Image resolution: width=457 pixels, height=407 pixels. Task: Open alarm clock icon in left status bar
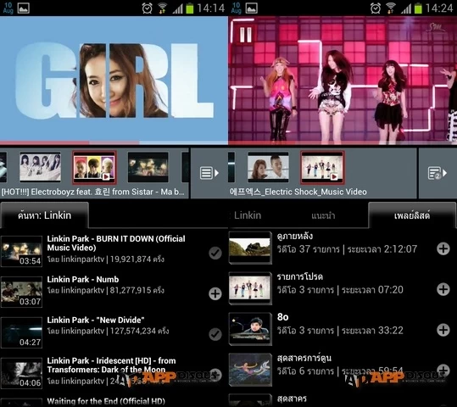click(148, 8)
